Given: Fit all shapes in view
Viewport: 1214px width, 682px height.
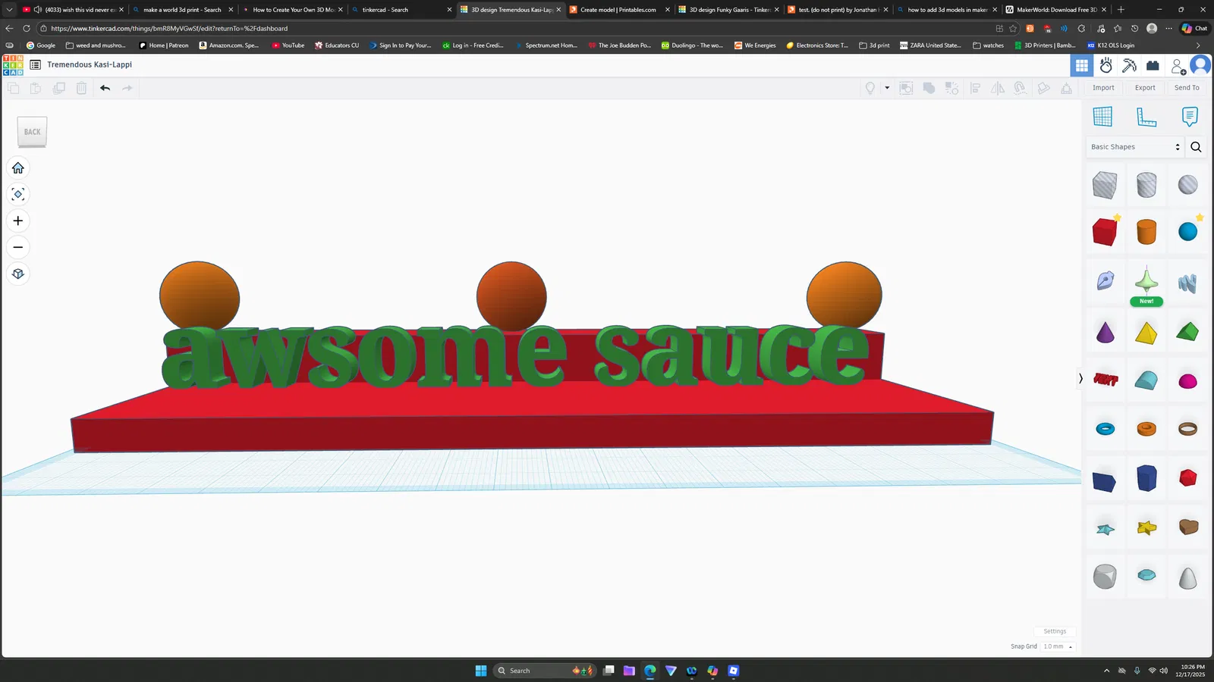Looking at the screenshot, I should click(x=18, y=195).
